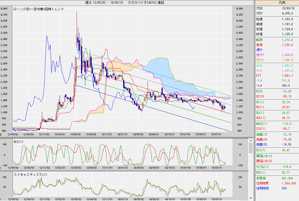
Task: Select the RCI(1) sub-chart label
Action: (19, 142)
